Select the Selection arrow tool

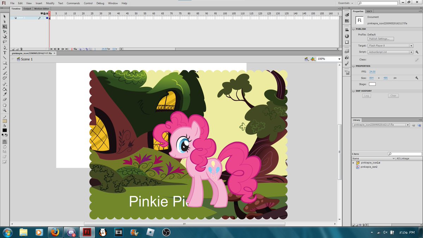5,16
